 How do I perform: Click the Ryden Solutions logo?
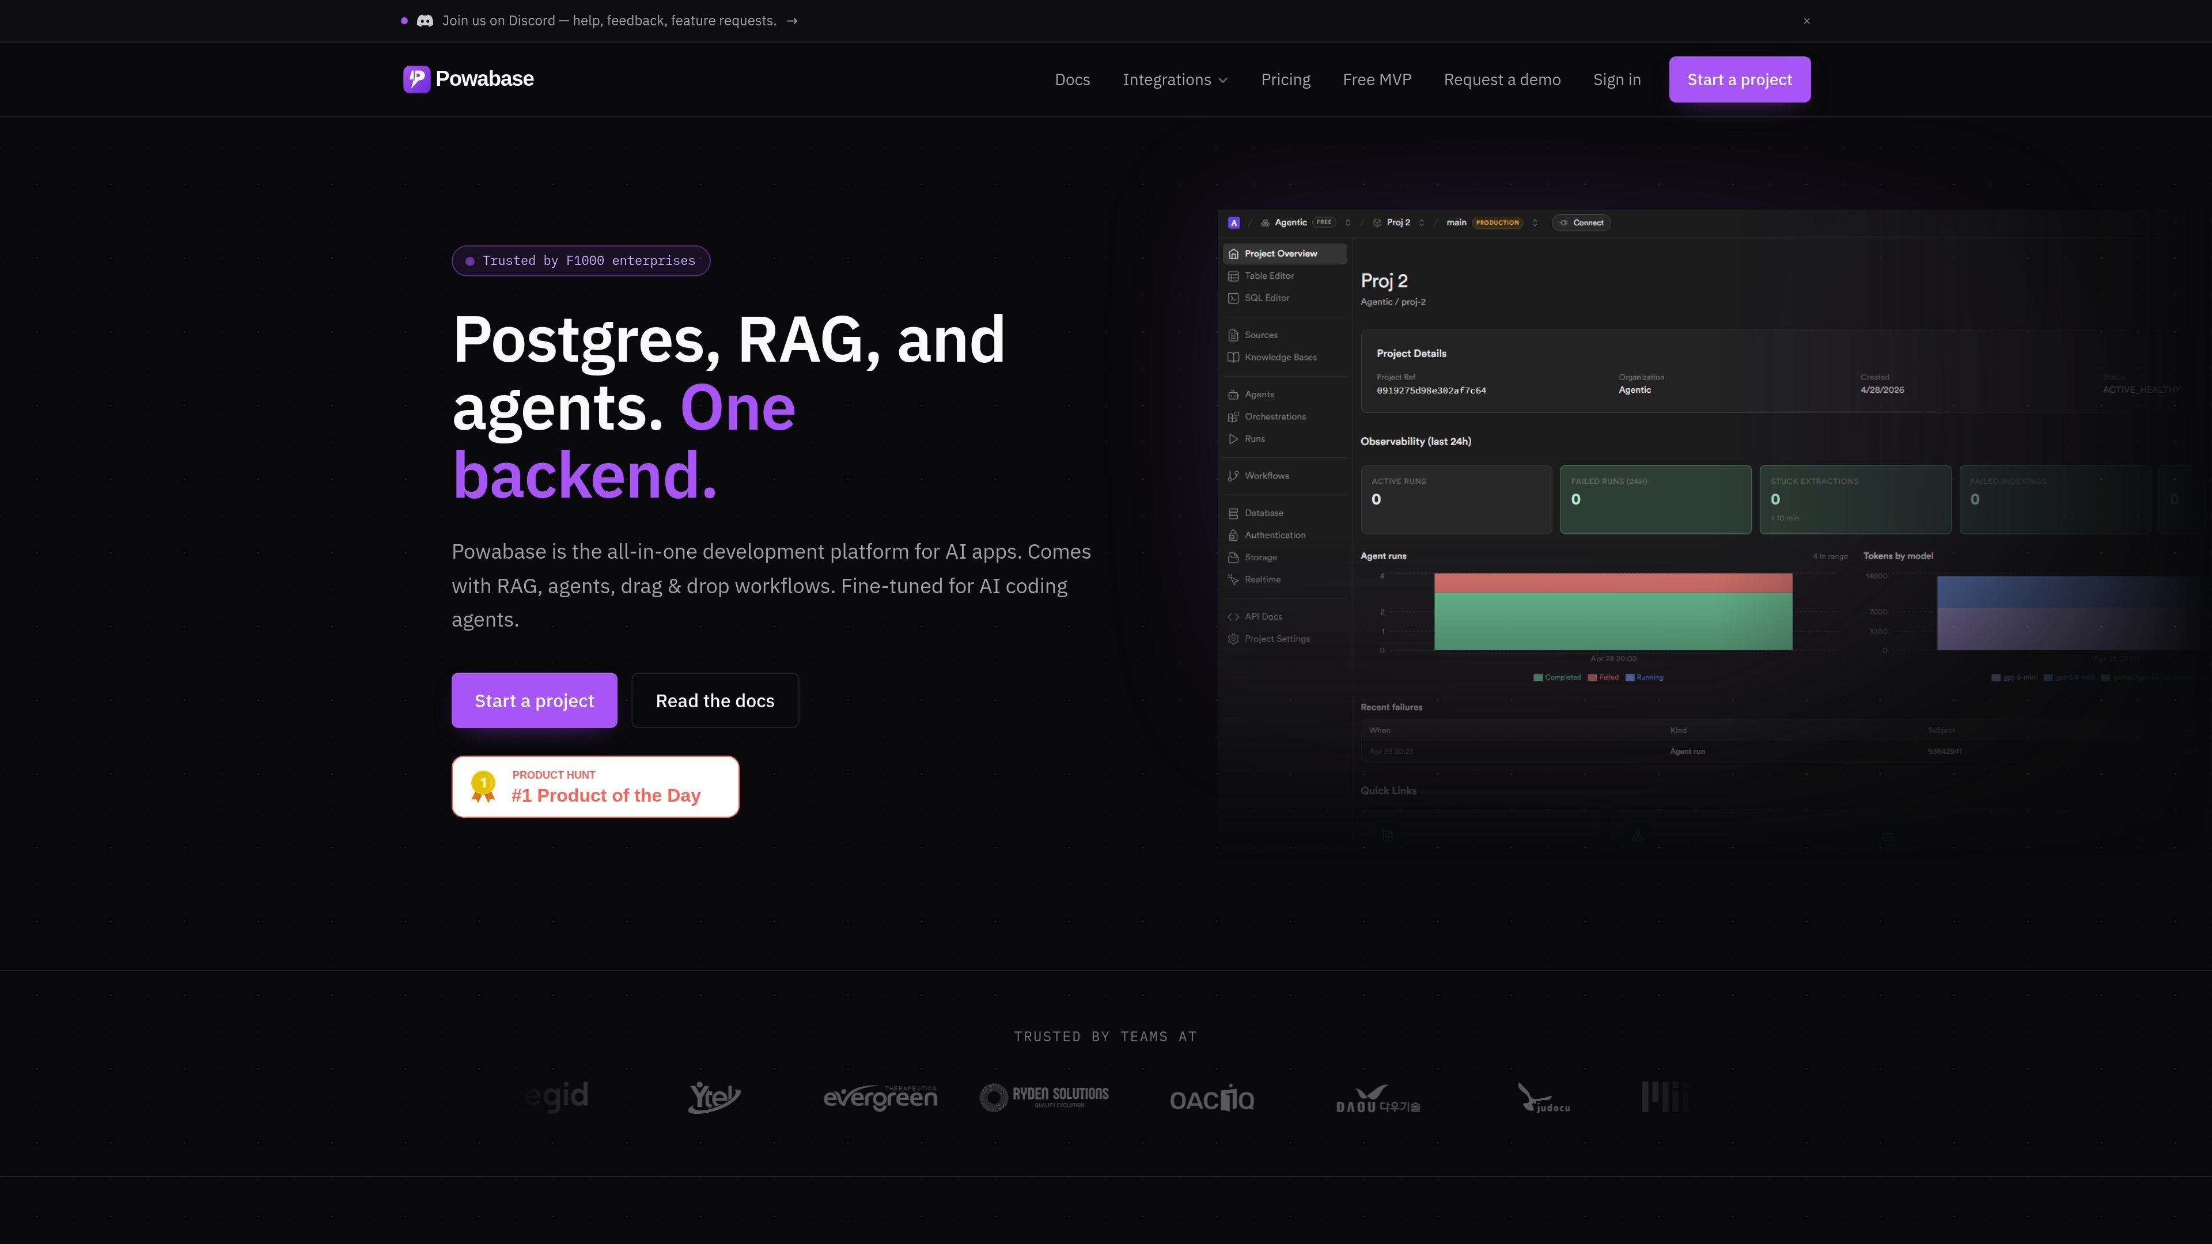click(x=1044, y=1097)
